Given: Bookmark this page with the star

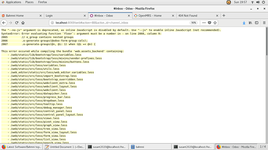Looking at the screenshot, I should [215, 23].
